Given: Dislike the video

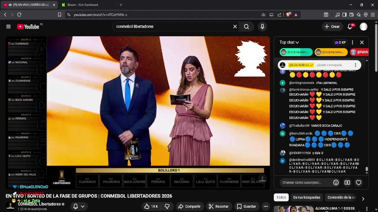Looking at the screenshot, I should (x=167, y=206).
